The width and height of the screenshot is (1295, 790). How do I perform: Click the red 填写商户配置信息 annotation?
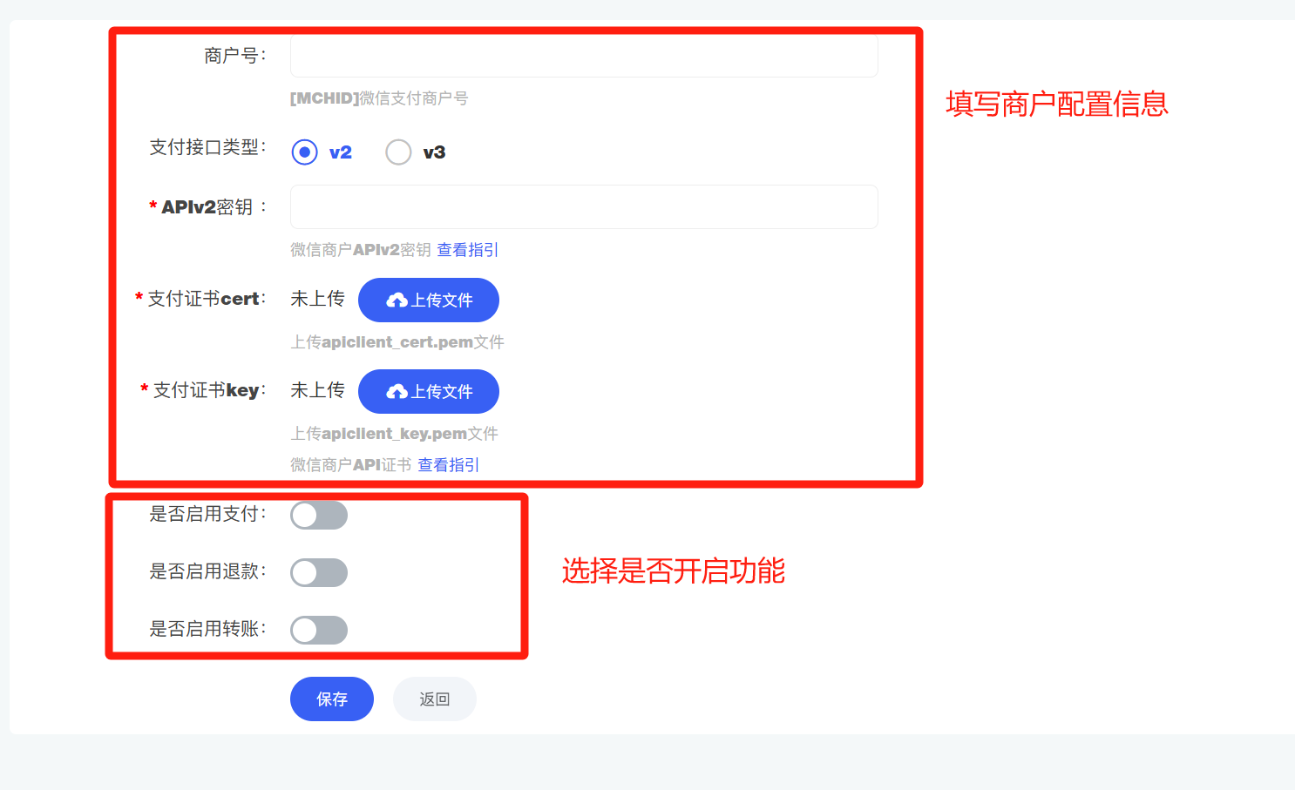tap(1057, 104)
